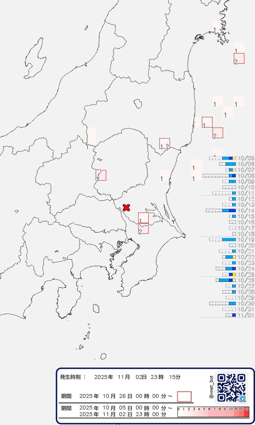Click the 10/17 date label

246,228
